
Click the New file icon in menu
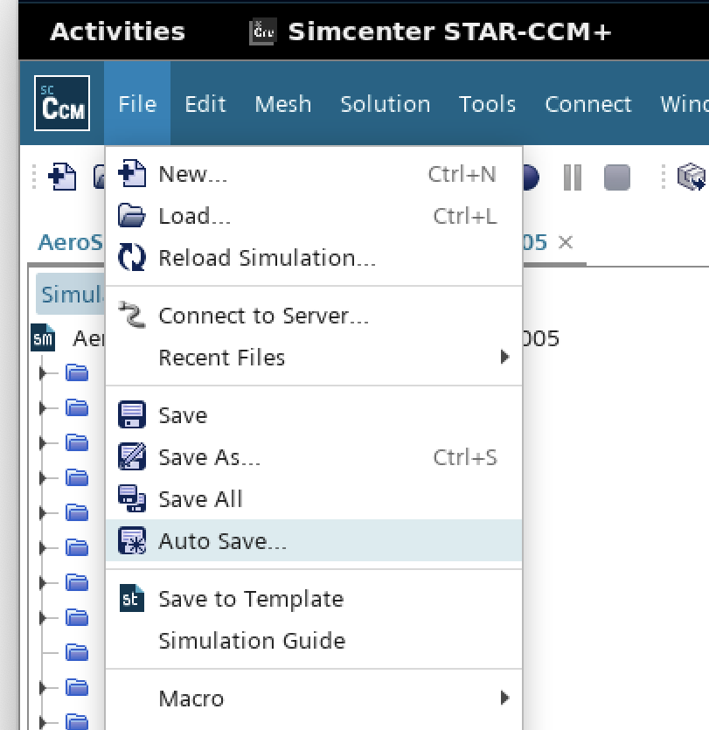[132, 174]
